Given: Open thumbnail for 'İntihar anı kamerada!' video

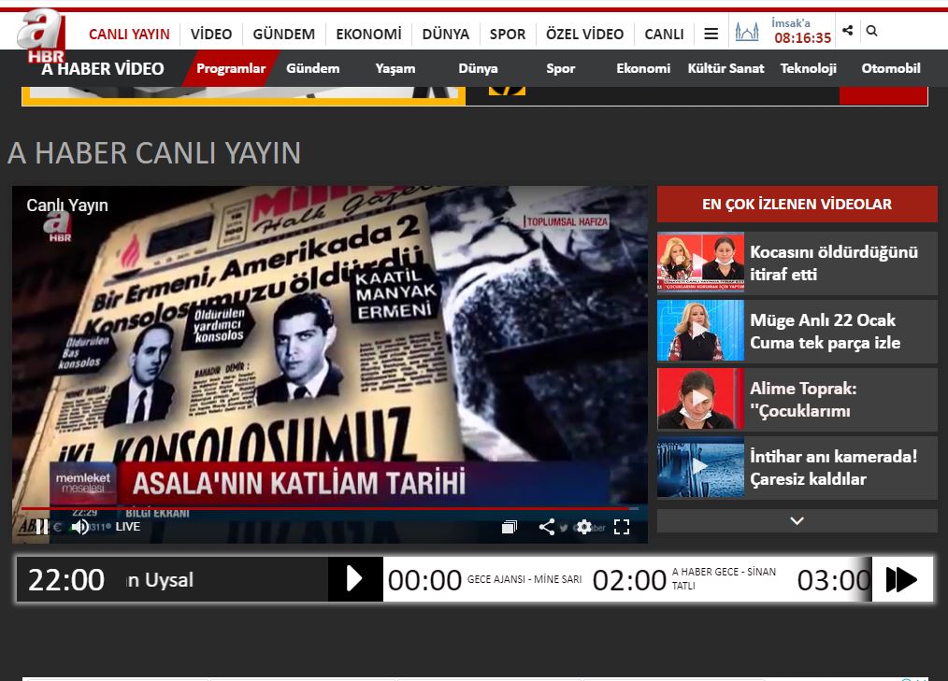Looking at the screenshot, I should click(x=701, y=468).
